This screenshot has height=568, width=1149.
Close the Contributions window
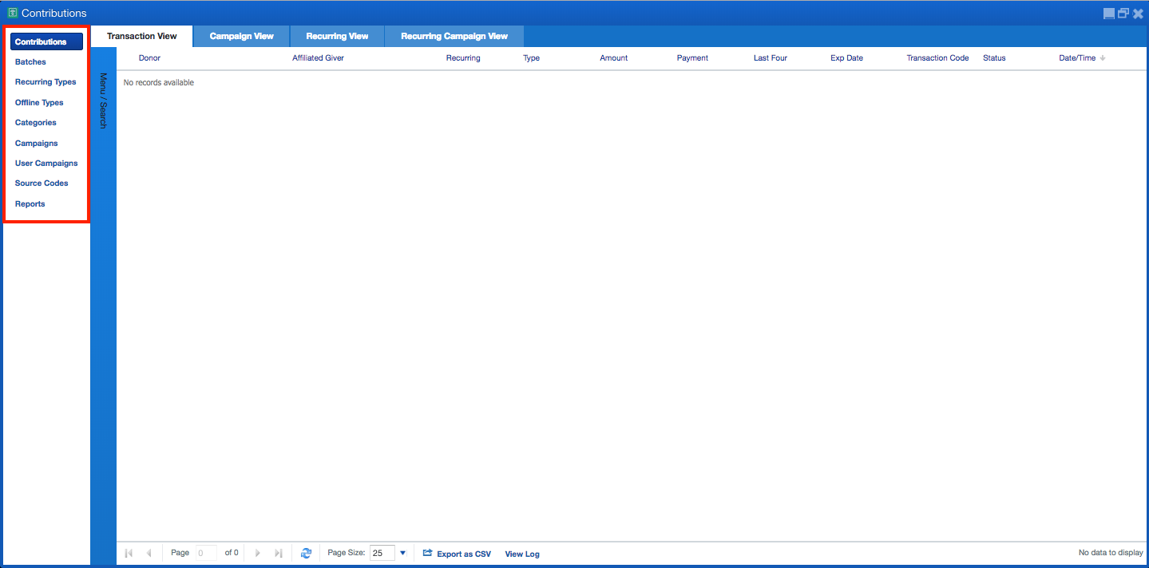(1138, 14)
